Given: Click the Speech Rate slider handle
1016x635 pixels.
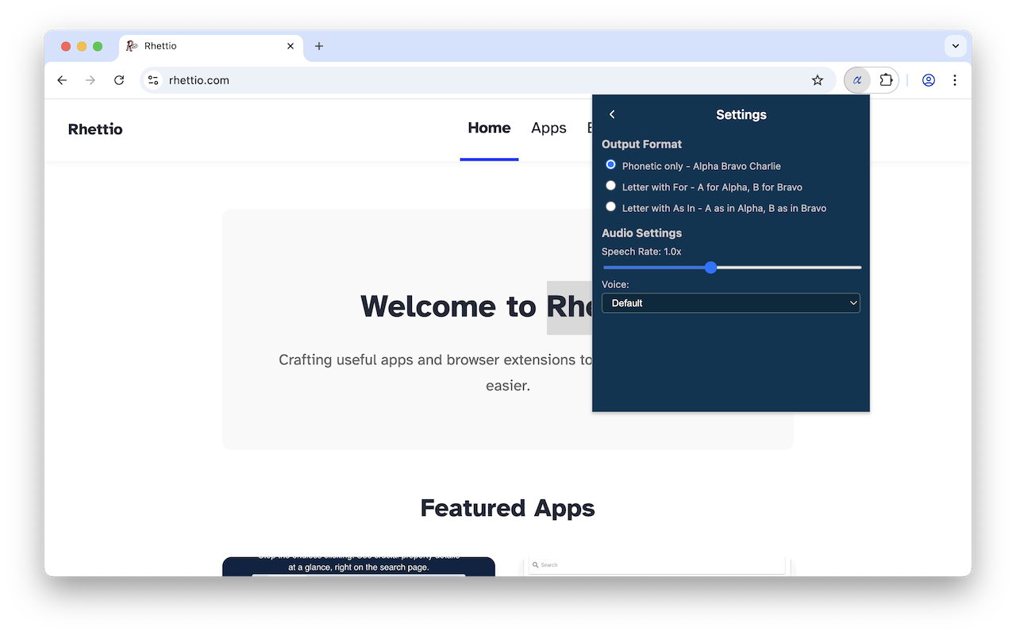Looking at the screenshot, I should pyautogui.click(x=711, y=267).
